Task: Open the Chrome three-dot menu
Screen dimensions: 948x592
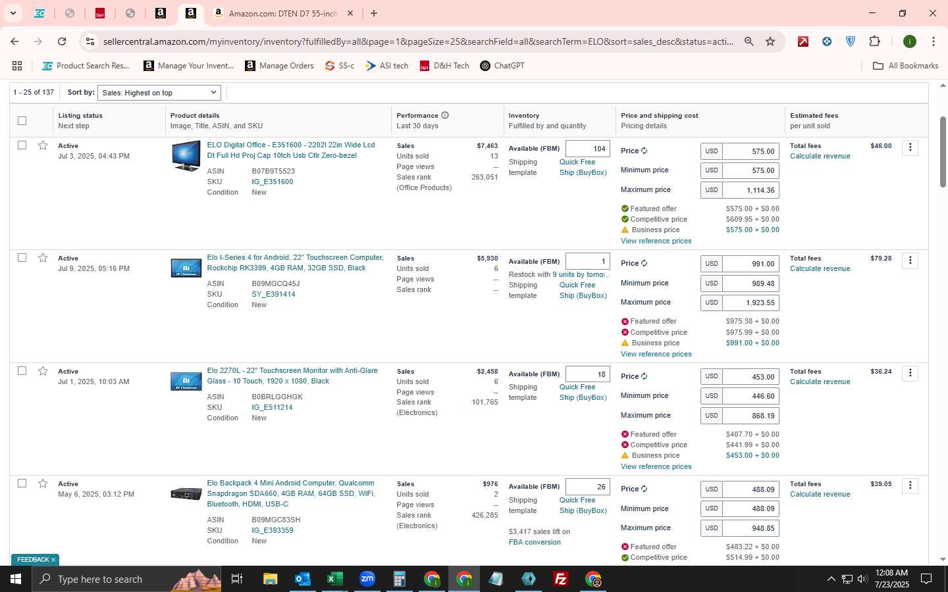Action: click(934, 41)
